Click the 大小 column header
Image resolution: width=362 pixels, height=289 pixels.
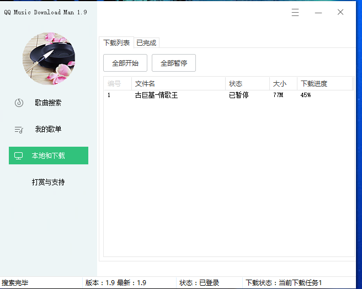point(283,84)
